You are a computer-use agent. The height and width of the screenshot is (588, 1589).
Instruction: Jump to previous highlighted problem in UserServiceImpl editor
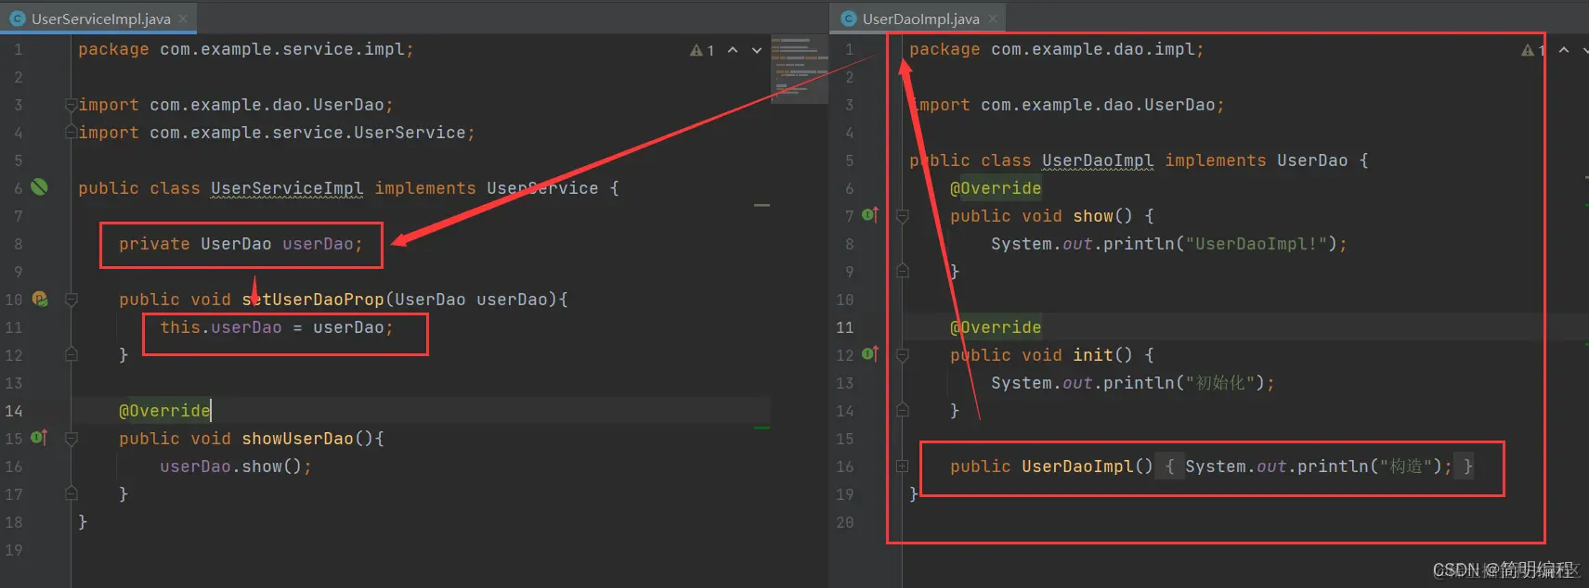pos(733,50)
